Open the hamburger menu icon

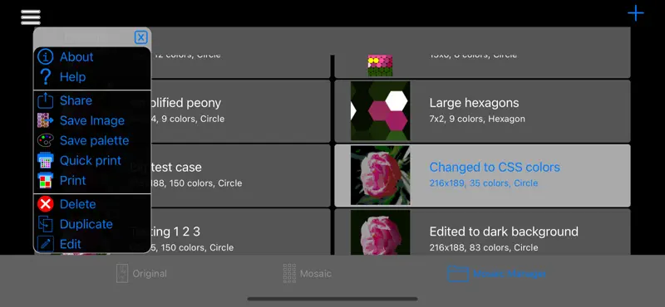tap(31, 17)
